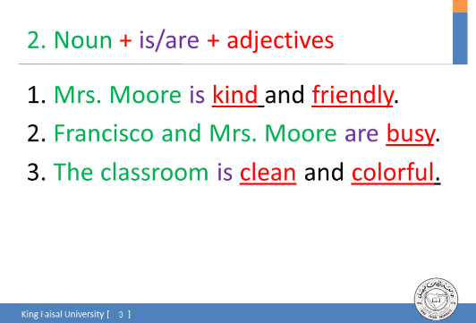Click the underlined word 'busy'
This screenshot has width=476, height=323.
click(411, 134)
